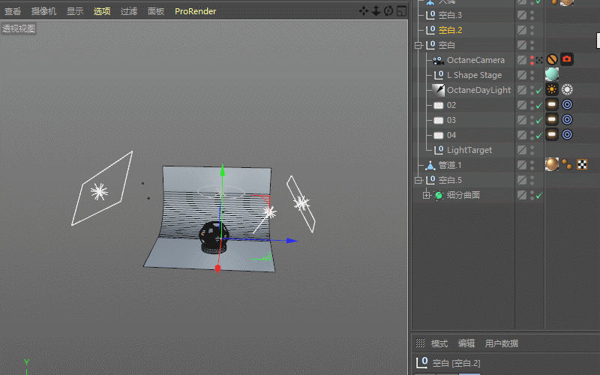Open the 摄像机 viewport menu
Viewport: 600px width, 375px height.
pos(43,11)
